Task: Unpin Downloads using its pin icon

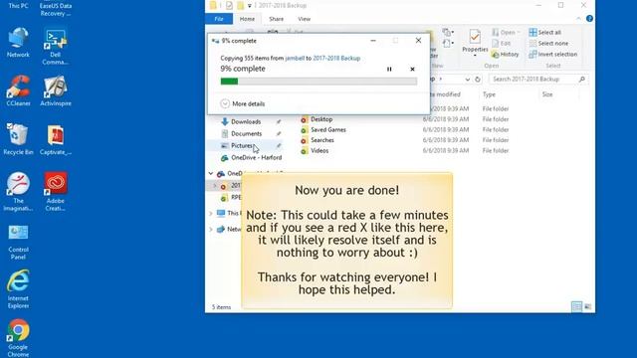Action: [279, 121]
